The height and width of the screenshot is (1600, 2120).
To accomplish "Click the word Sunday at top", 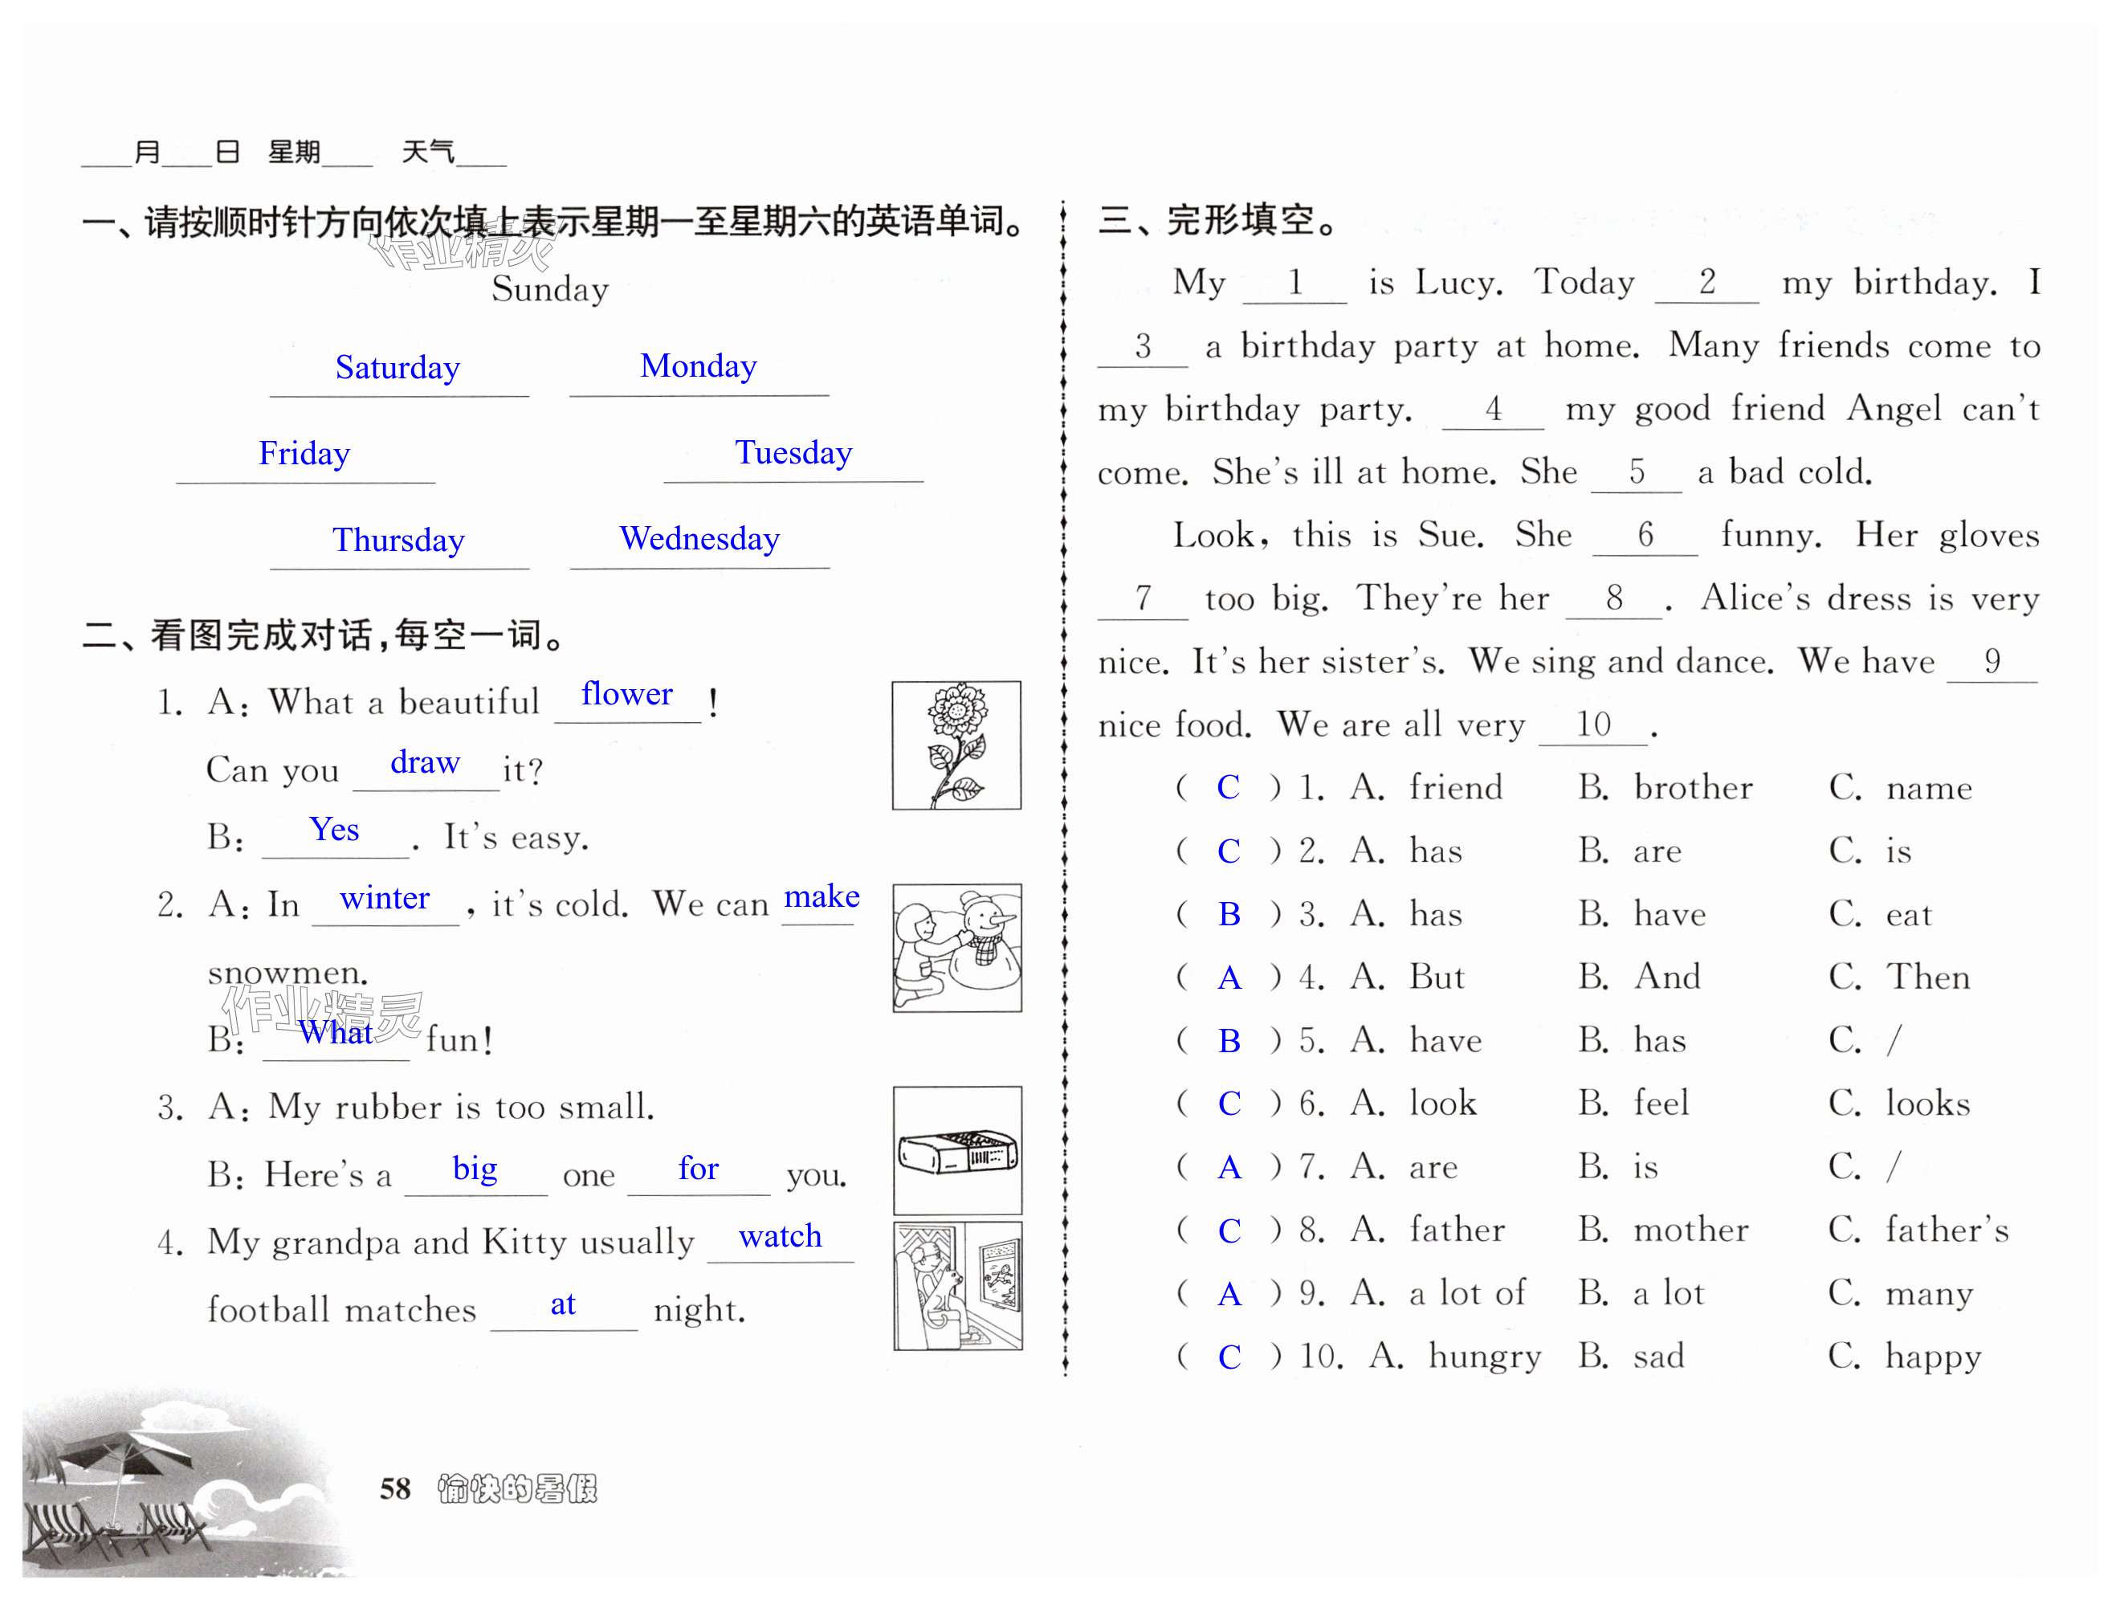I will pos(550,289).
